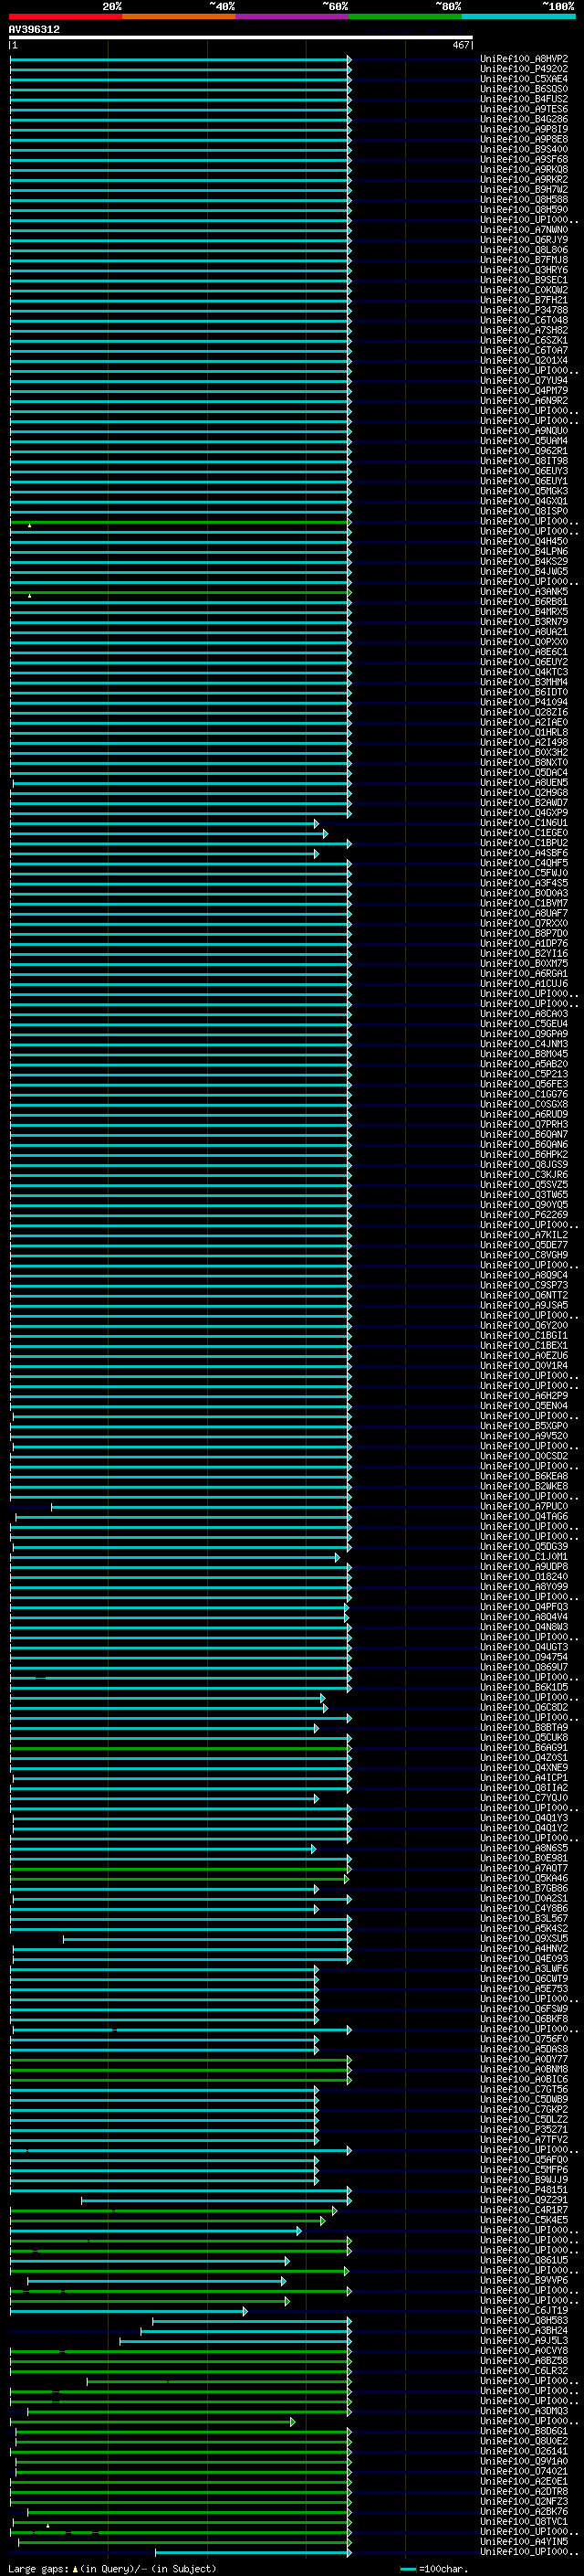Select UniRef100_B9H7W2 label
Screen dimensions: 584x2576
524,189
